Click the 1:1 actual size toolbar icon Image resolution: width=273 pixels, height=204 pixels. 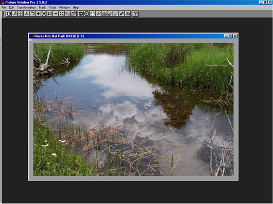click(50, 14)
